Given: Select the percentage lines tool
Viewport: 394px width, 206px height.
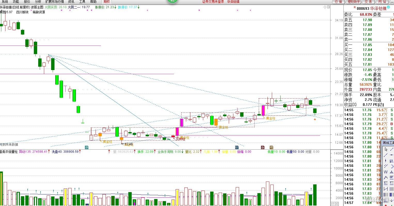Looking at the screenshot, I should 386,183.
